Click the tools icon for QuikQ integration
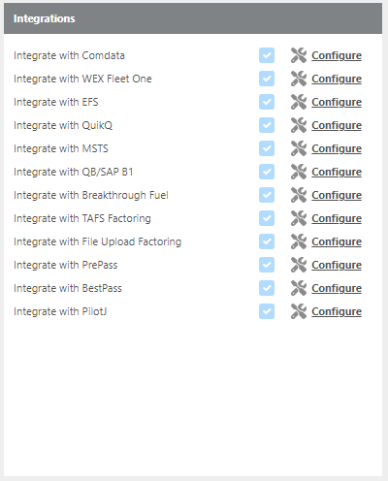The image size is (388, 481). click(299, 125)
